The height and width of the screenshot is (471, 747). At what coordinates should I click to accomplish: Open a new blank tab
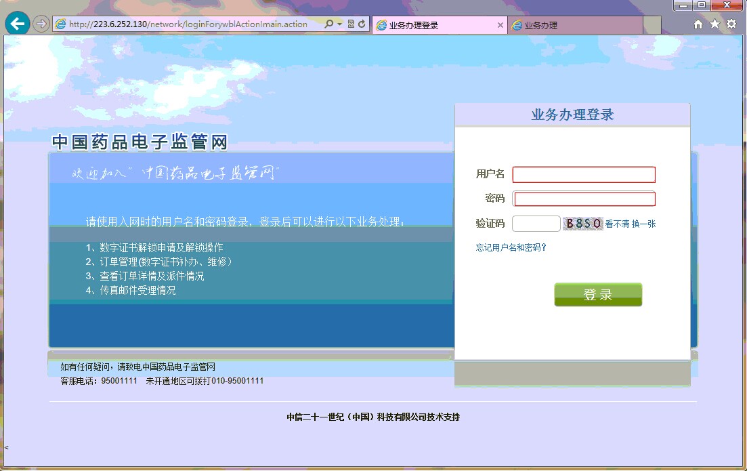point(652,25)
